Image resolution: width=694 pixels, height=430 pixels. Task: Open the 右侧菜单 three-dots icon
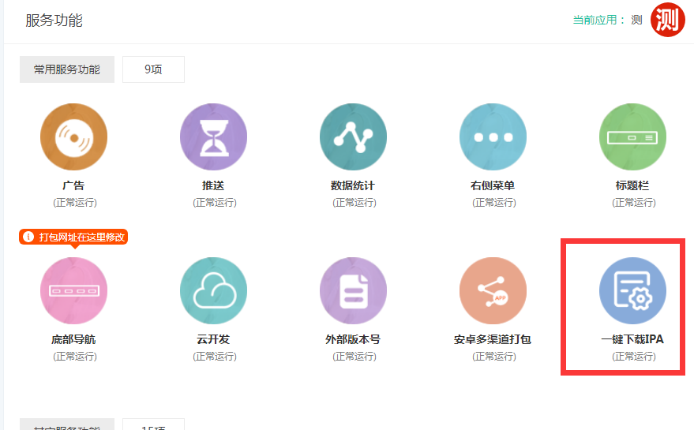point(493,137)
